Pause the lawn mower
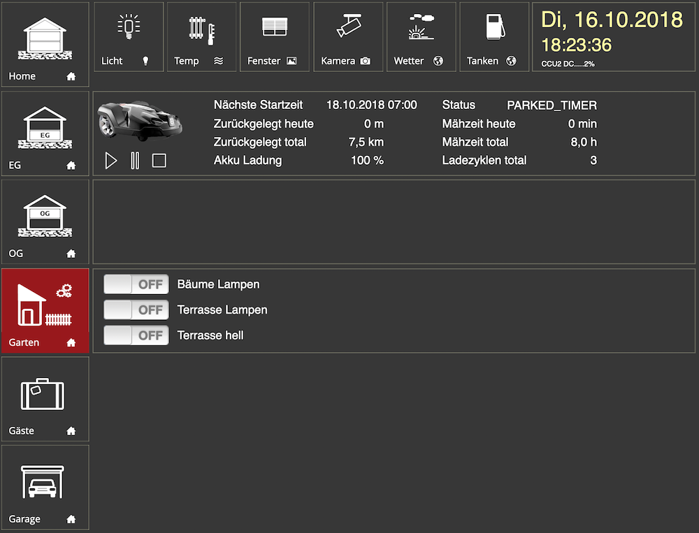This screenshot has width=699, height=533. [x=135, y=161]
